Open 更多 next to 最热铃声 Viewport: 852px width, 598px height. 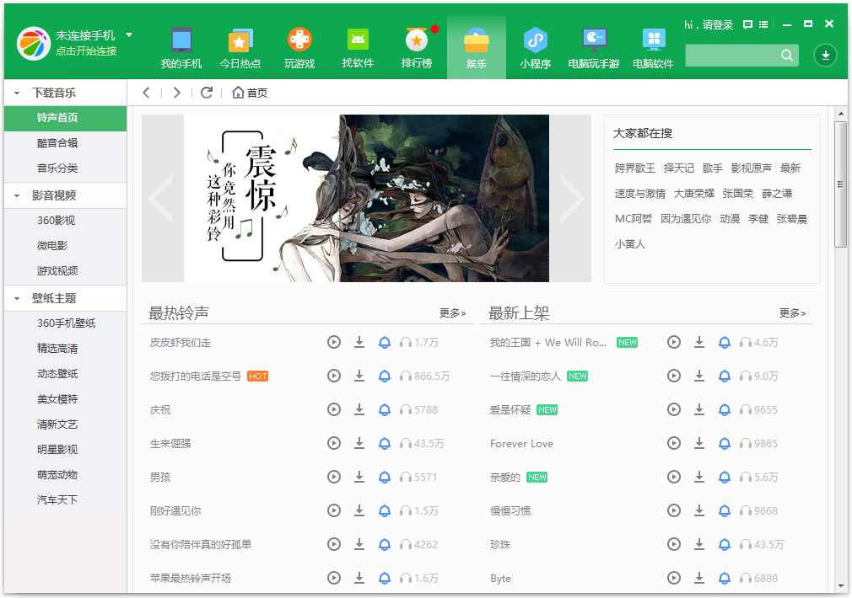451,312
